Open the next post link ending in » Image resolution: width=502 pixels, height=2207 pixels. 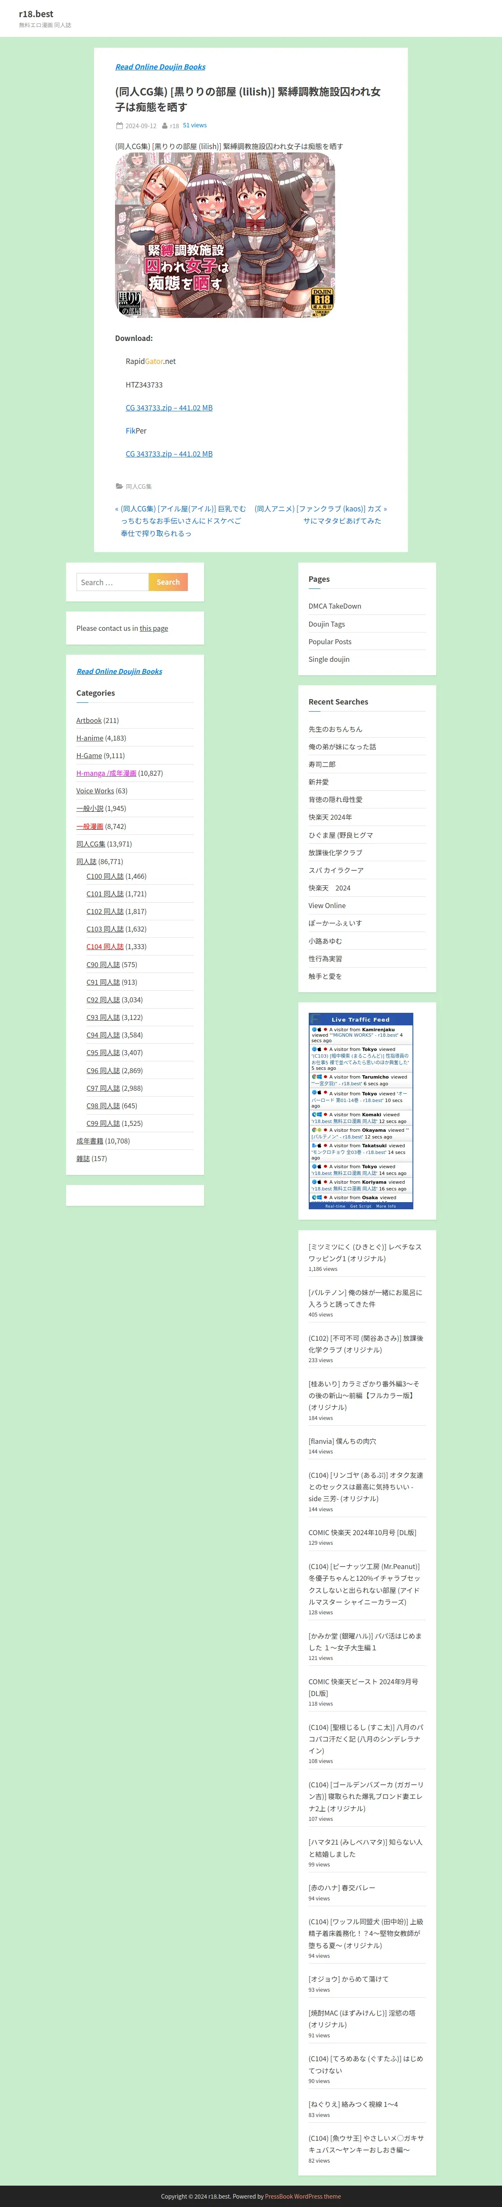[x=321, y=515]
